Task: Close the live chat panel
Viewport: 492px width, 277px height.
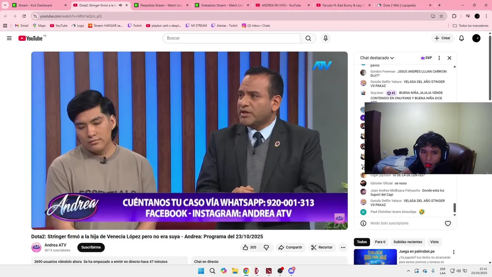Action: click(x=449, y=58)
